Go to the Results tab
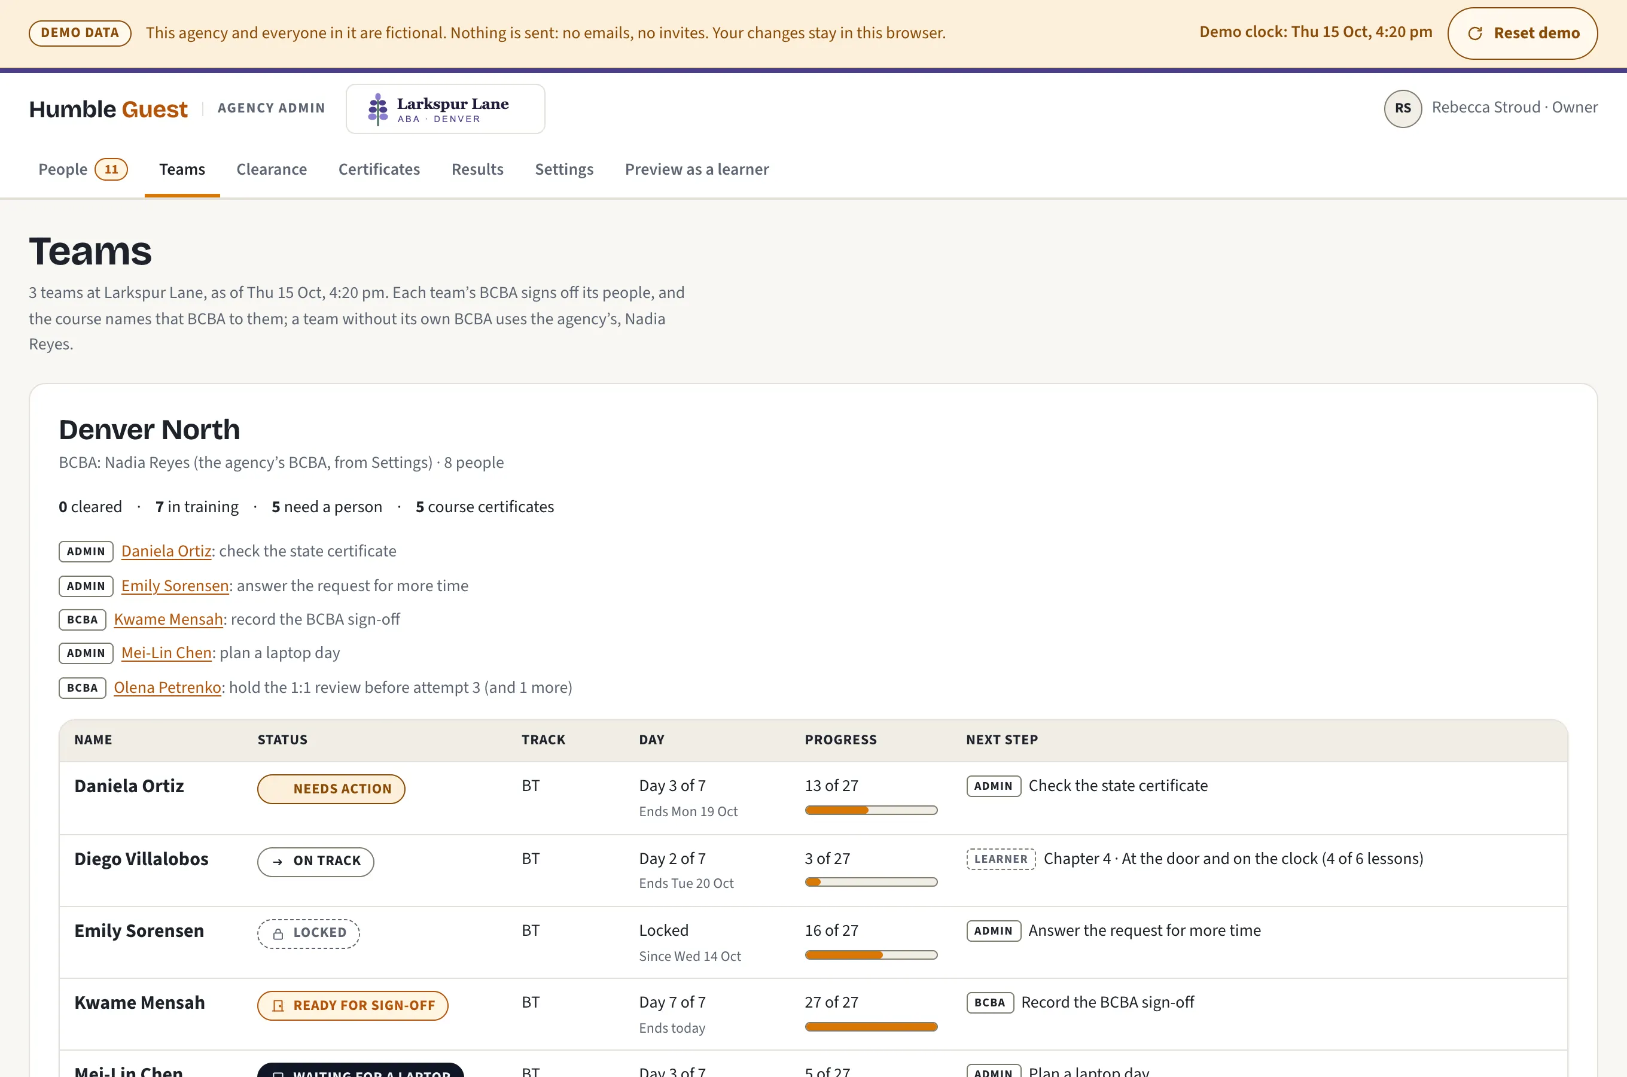The height and width of the screenshot is (1077, 1627). point(477,170)
